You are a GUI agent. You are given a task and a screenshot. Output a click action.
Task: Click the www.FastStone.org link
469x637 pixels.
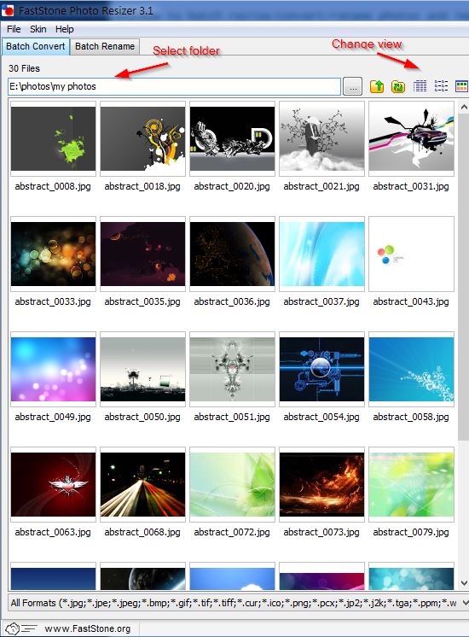[x=88, y=628]
